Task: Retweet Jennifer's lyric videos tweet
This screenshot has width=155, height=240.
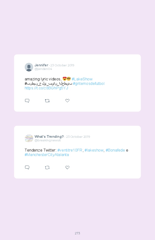Action: 47,101
